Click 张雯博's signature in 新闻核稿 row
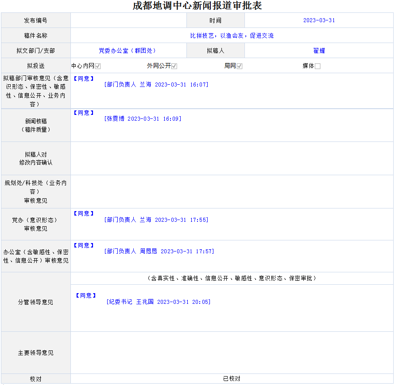395x385 pixels. pos(143,118)
